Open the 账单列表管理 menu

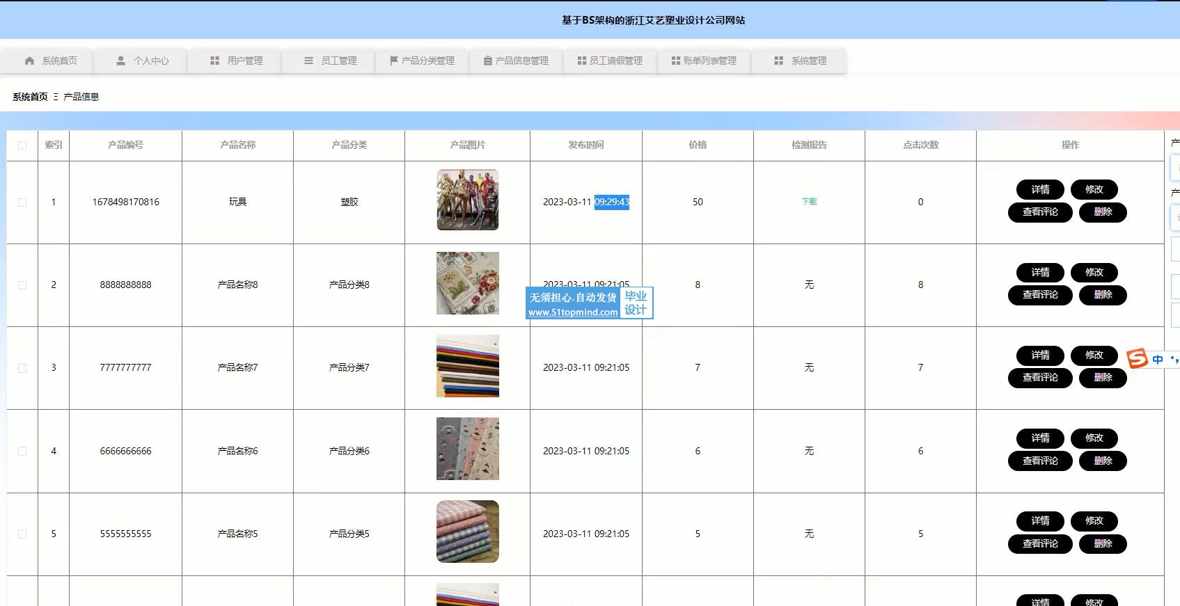705,61
